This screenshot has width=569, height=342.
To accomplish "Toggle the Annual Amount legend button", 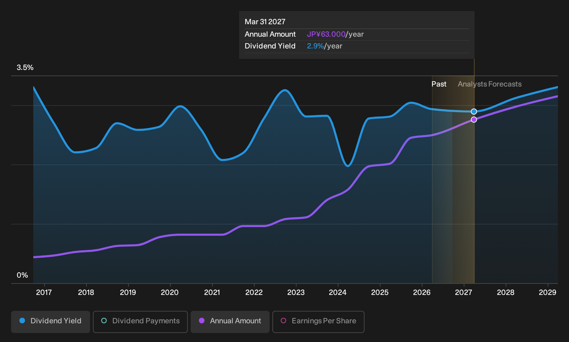I will 230,322.
